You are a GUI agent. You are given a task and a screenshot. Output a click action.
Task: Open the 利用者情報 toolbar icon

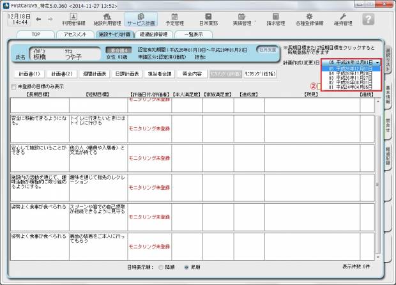tap(73, 19)
